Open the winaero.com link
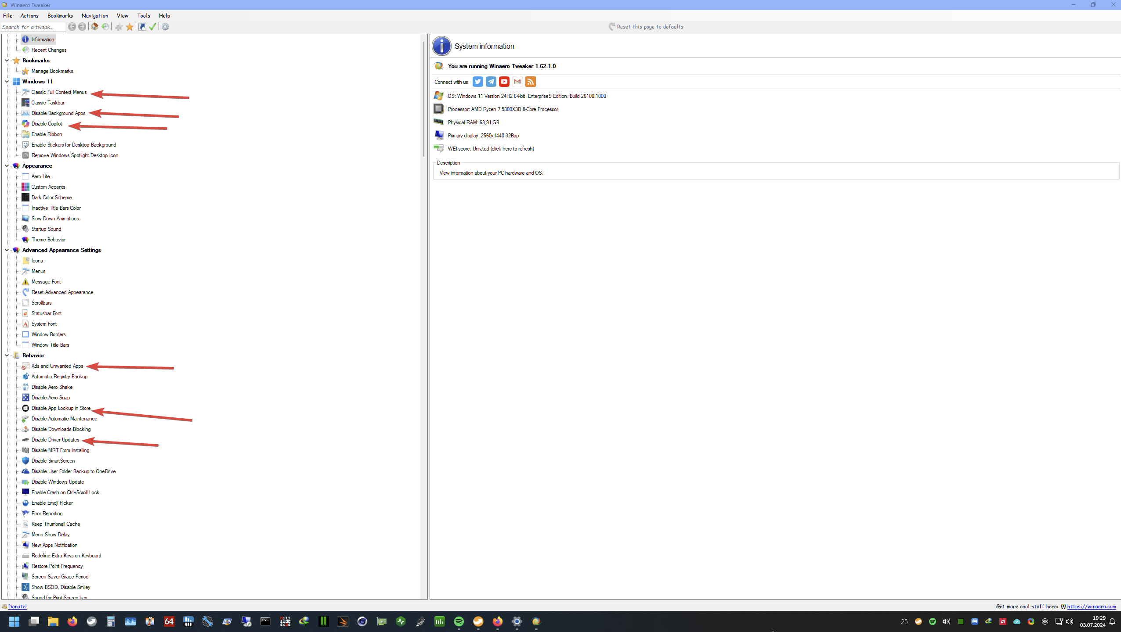Image resolution: width=1121 pixels, height=632 pixels. tap(1091, 607)
